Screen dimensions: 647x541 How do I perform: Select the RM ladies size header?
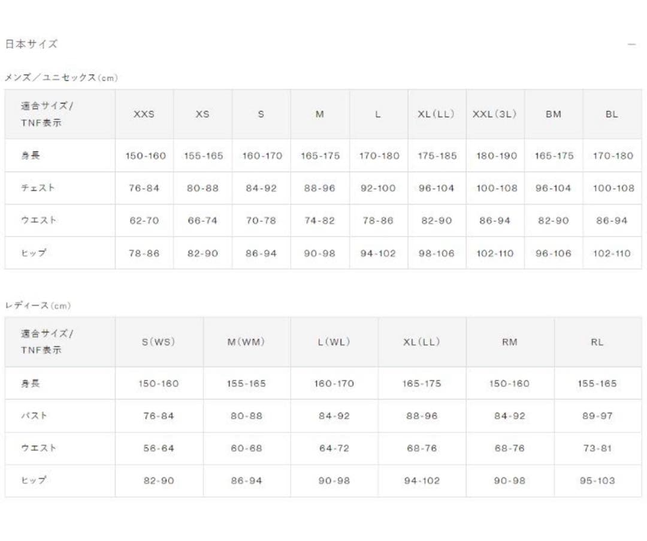pyautogui.click(x=510, y=342)
